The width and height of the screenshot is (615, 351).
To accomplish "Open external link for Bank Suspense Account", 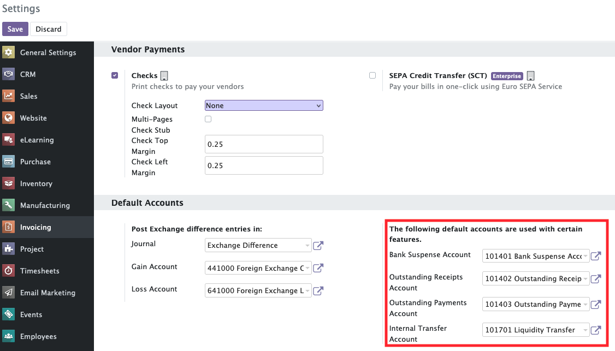I will 596,256.
